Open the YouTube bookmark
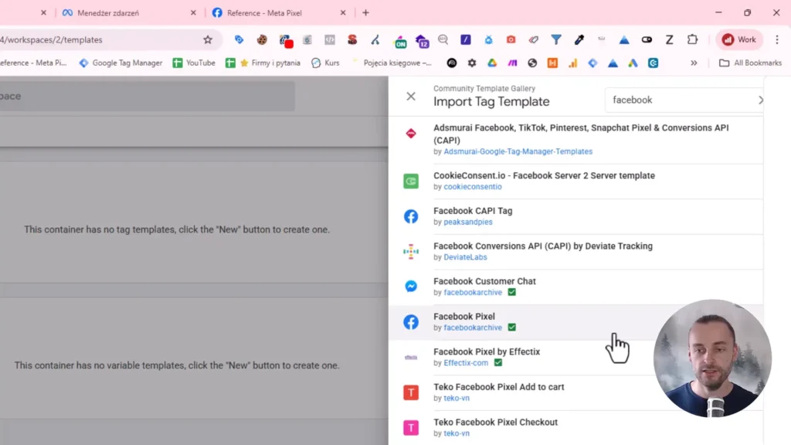The image size is (791, 445). tap(194, 63)
